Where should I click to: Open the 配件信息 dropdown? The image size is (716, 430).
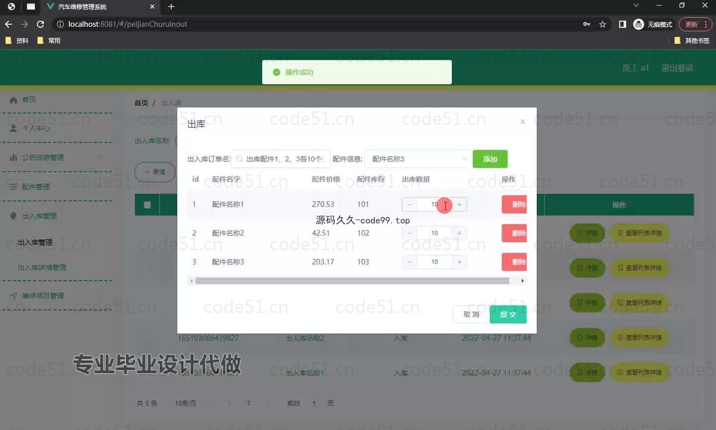click(x=418, y=159)
